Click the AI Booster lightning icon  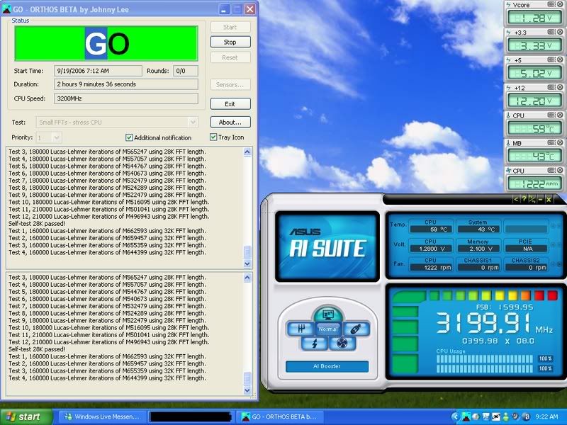coord(315,343)
